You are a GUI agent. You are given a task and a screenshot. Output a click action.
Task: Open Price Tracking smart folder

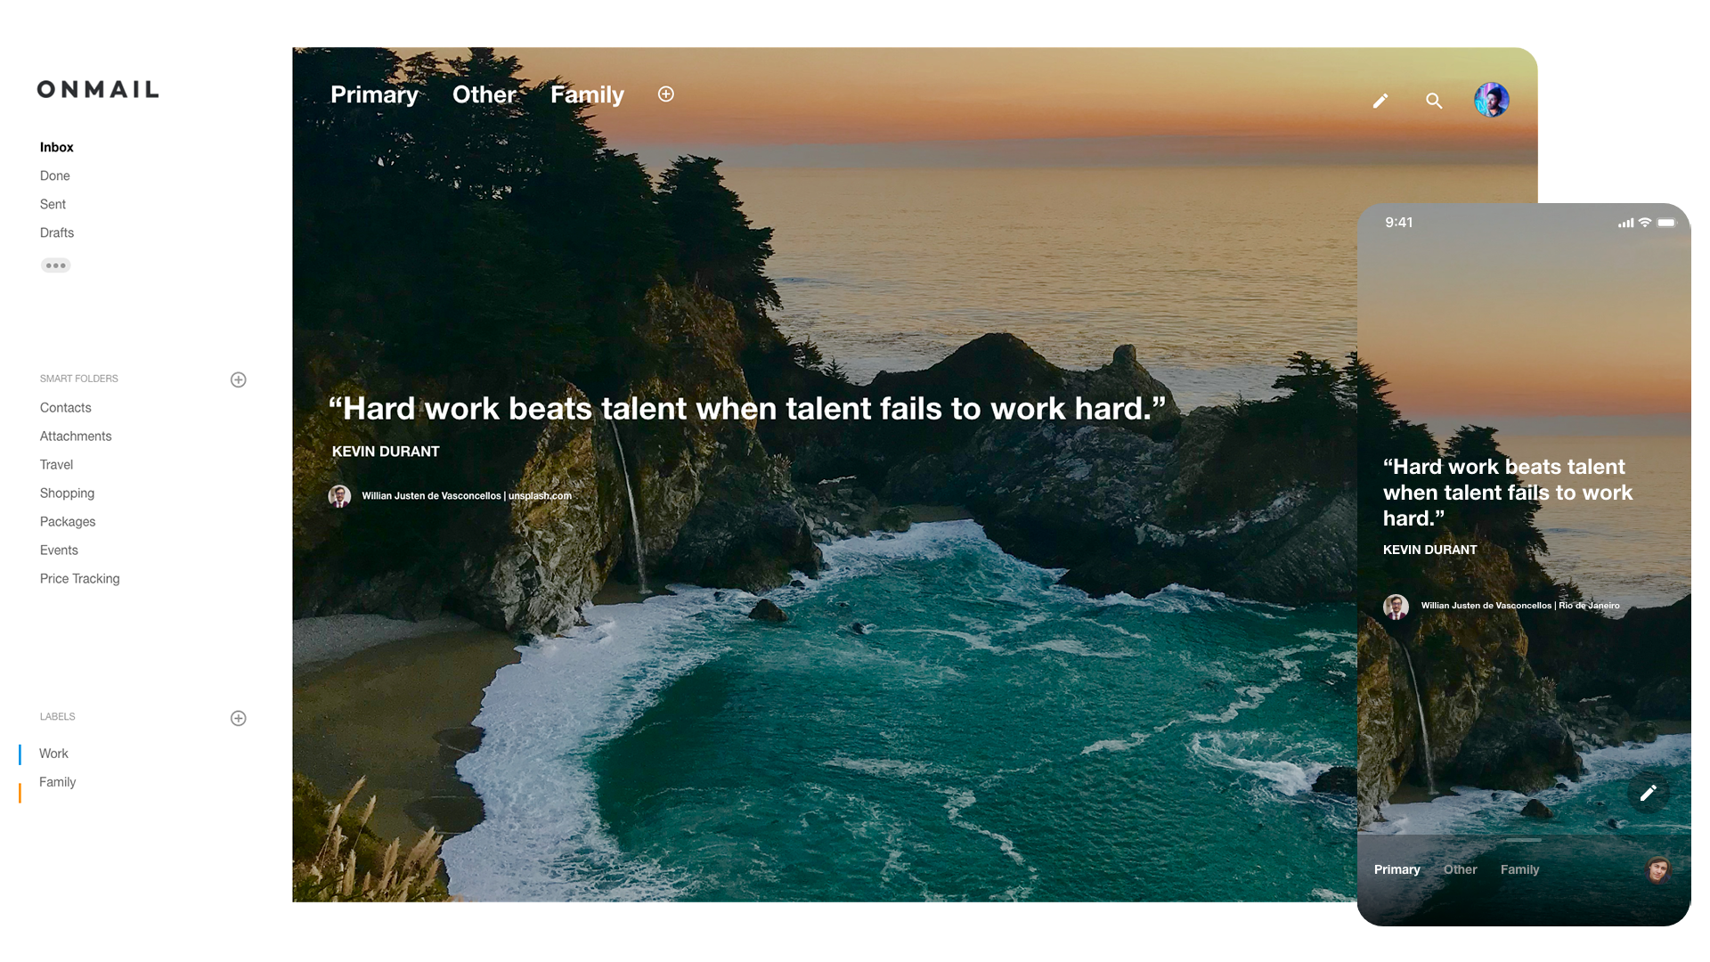click(79, 578)
